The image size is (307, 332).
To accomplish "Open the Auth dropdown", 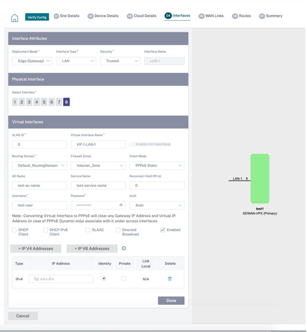I will [x=157, y=205].
